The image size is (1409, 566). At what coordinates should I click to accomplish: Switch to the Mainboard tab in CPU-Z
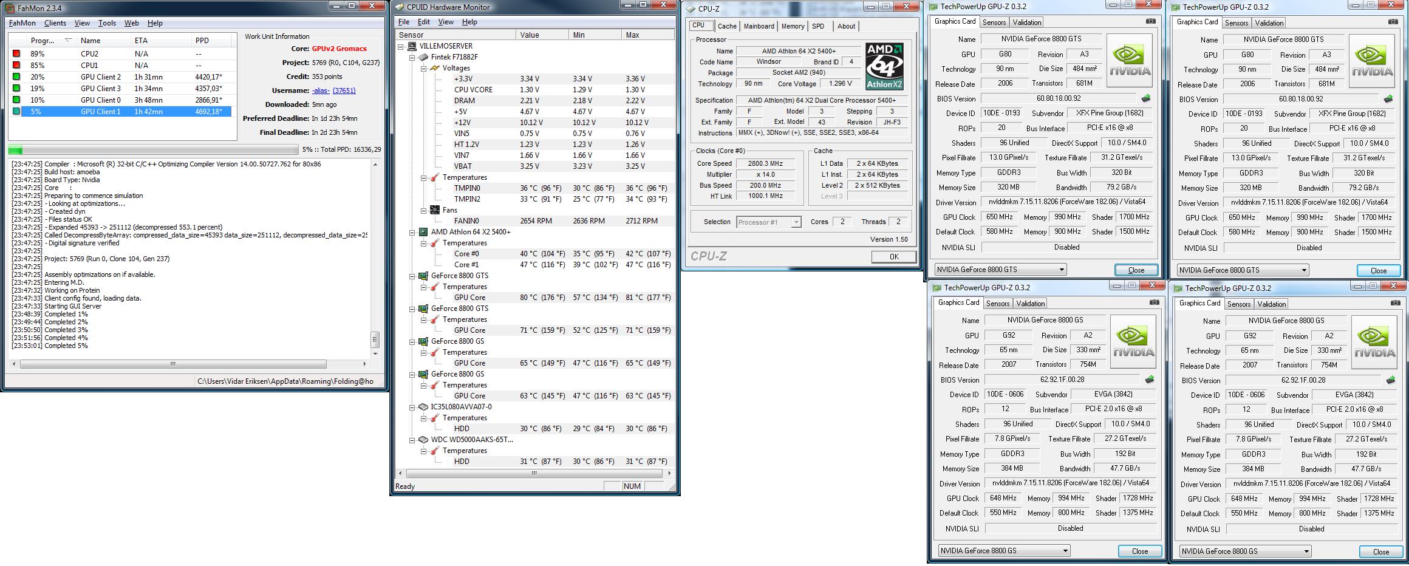click(x=759, y=26)
